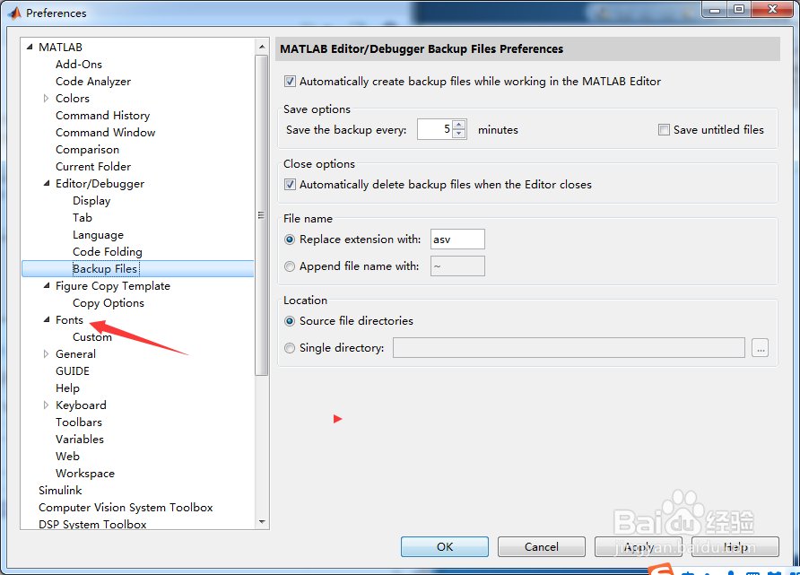The height and width of the screenshot is (575, 800).
Task: Open Display under Editor/Debugger
Action: (x=91, y=201)
